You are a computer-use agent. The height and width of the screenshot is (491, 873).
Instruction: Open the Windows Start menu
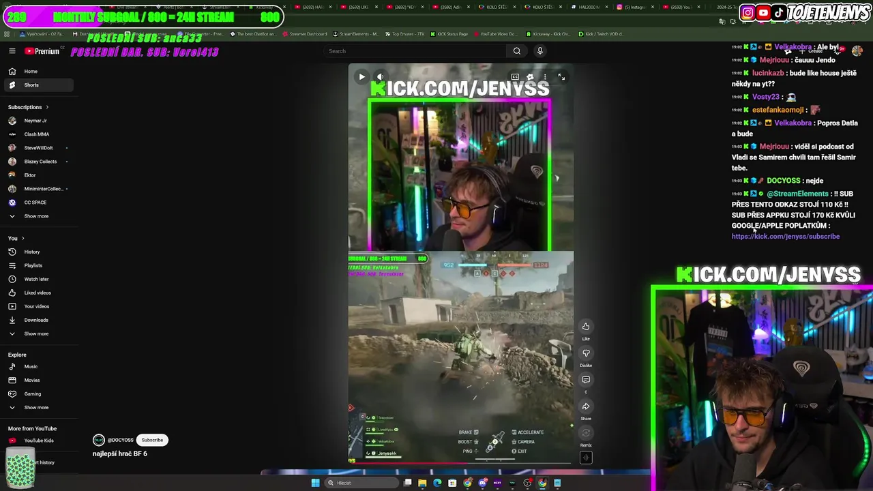pyautogui.click(x=315, y=483)
